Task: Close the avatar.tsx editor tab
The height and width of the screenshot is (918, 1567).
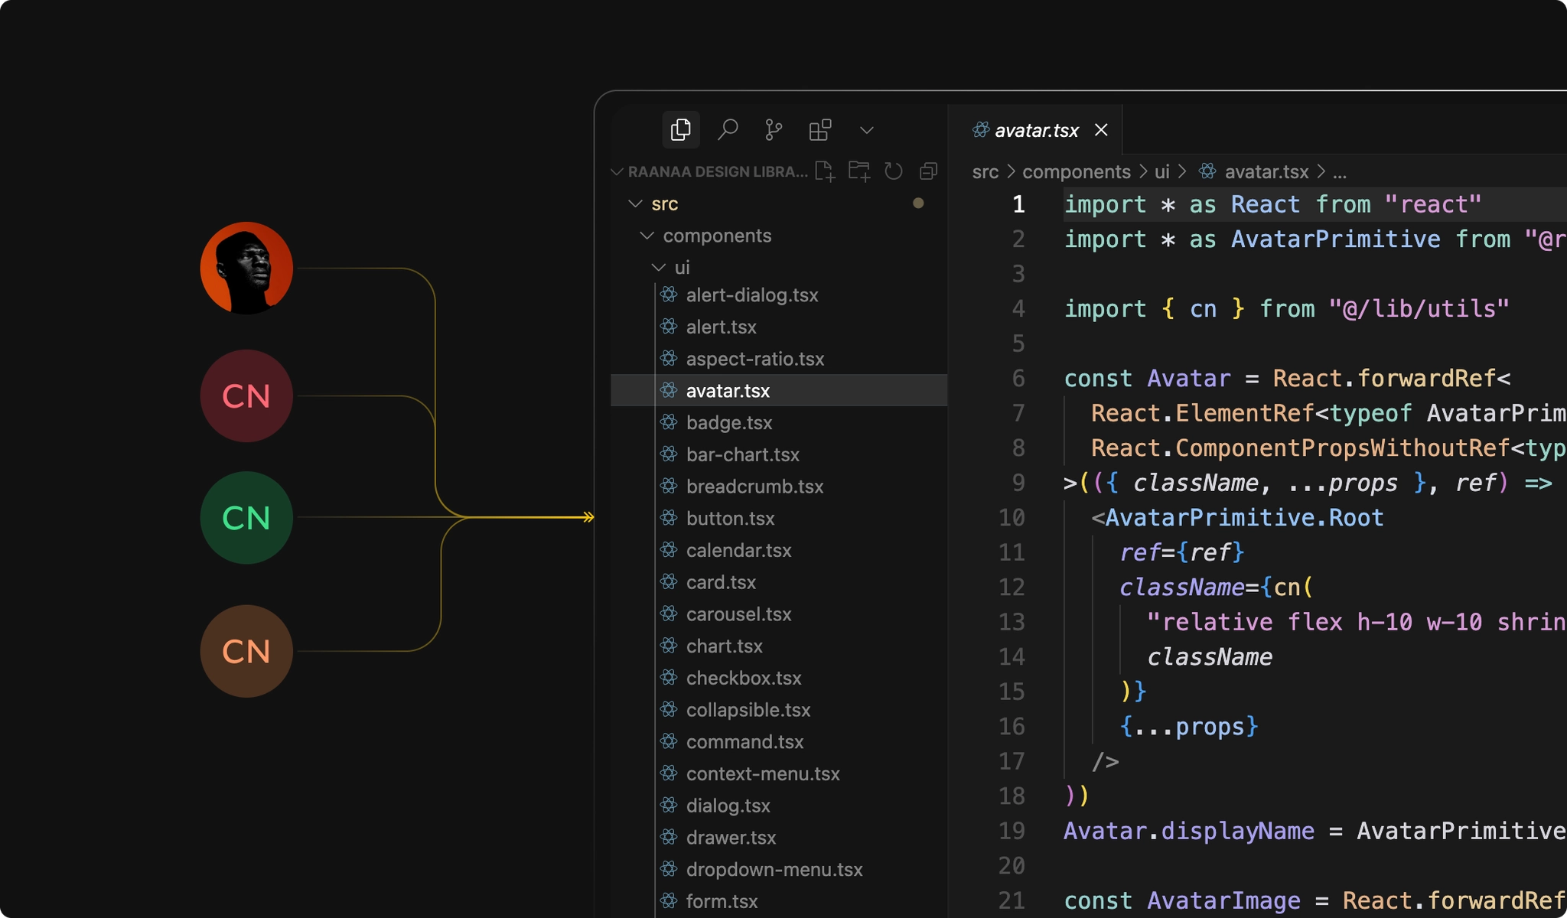Action: [x=1101, y=130]
